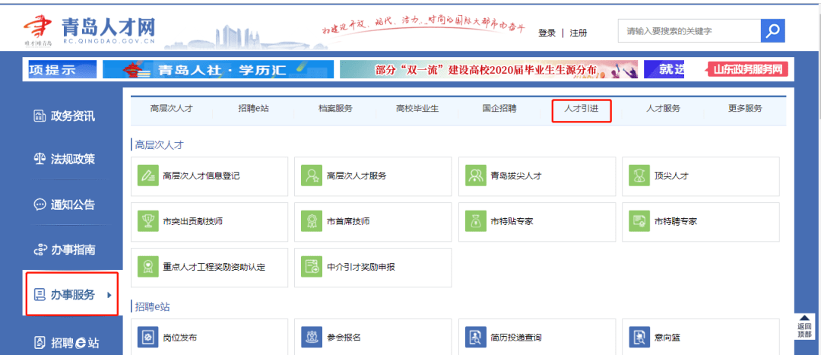Click the 高层次人才信息登记 icon
Image resolution: width=821 pixels, height=355 pixels.
[147, 176]
